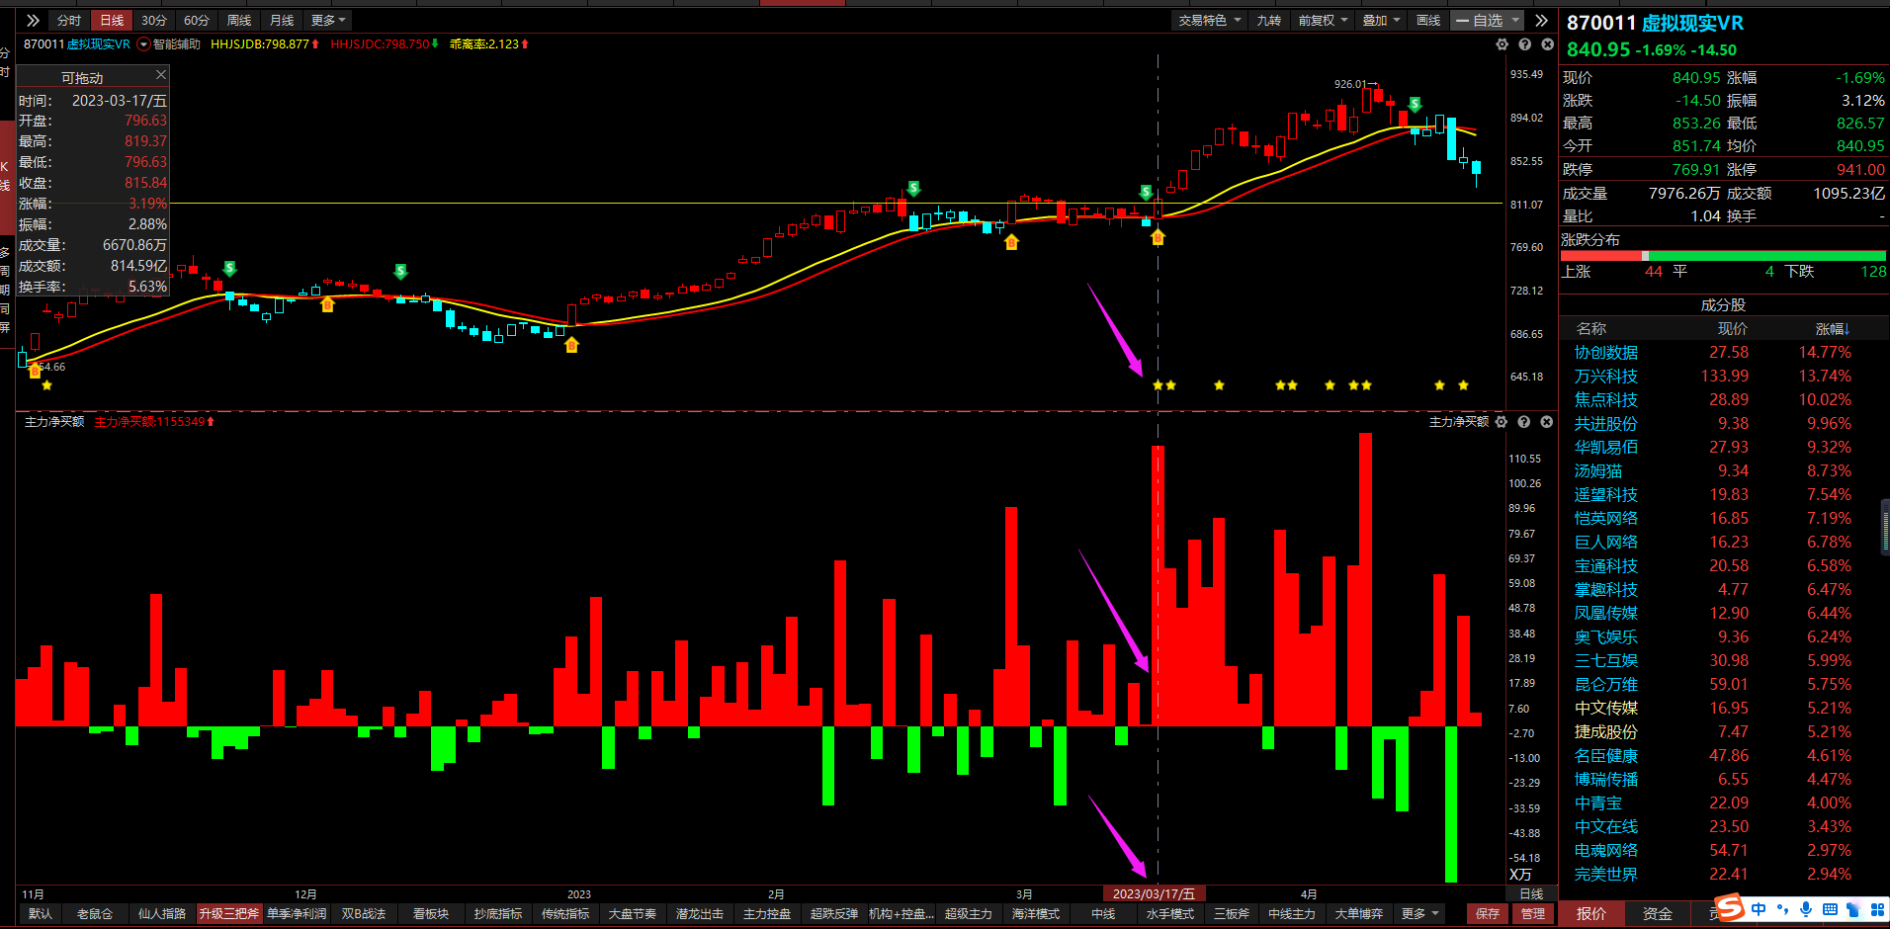Viewport: 1890px width, 929px height.
Task: Click the S sell signal near 926.01 peak
Action: (1416, 104)
